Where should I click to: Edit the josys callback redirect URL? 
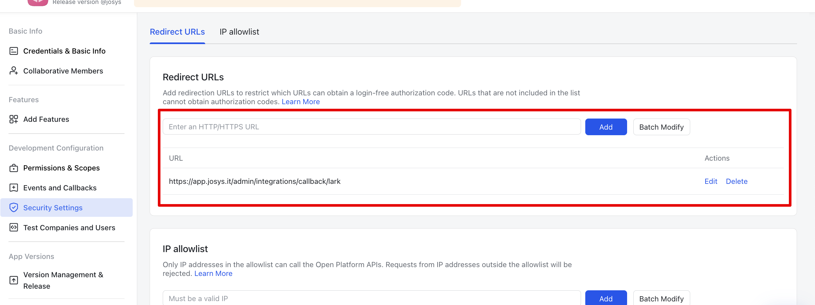click(x=711, y=181)
